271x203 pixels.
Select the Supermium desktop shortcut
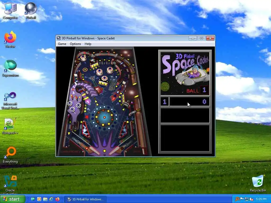(10, 68)
